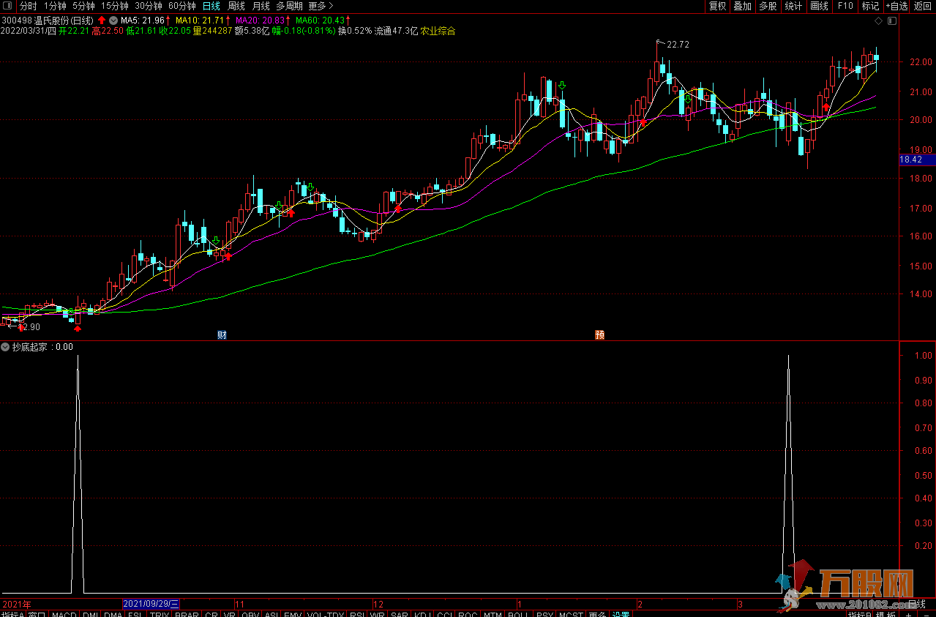
Task: Activate the 画线 drawing tools
Action: (819, 6)
